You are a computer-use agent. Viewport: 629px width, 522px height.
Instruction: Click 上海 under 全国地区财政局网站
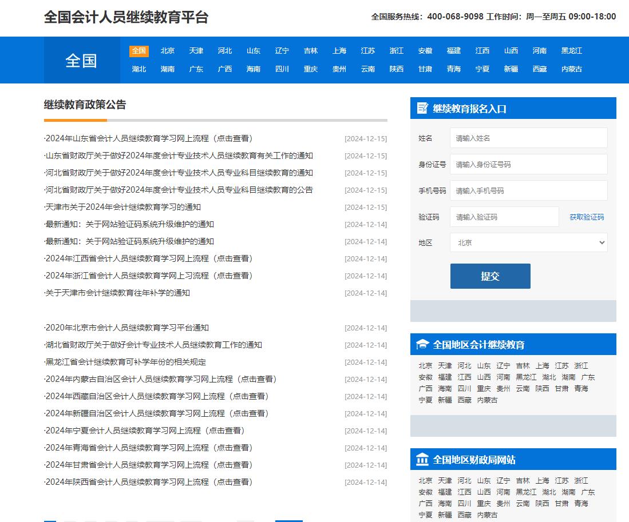click(x=542, y=481)
